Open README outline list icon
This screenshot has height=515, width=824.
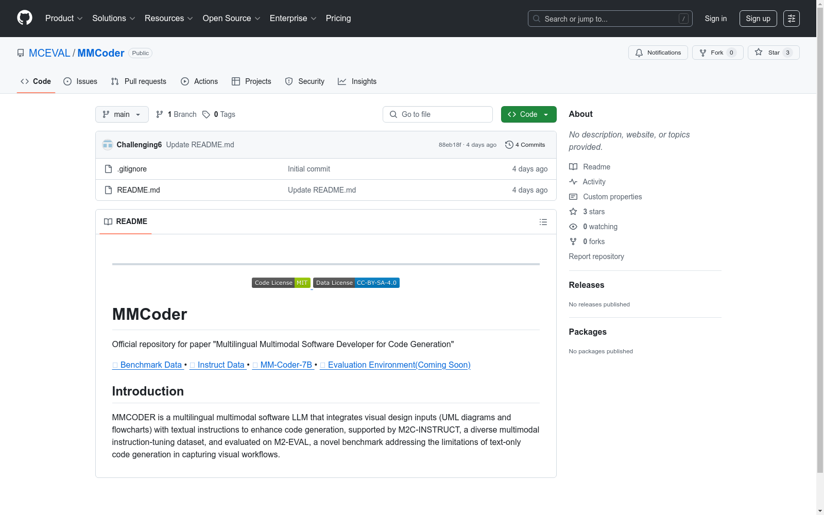coord(543,222)
